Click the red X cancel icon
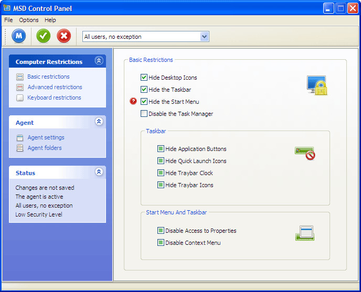Image resolution: width=361 pixels, height=292 pixels. (x=64, y=36)
